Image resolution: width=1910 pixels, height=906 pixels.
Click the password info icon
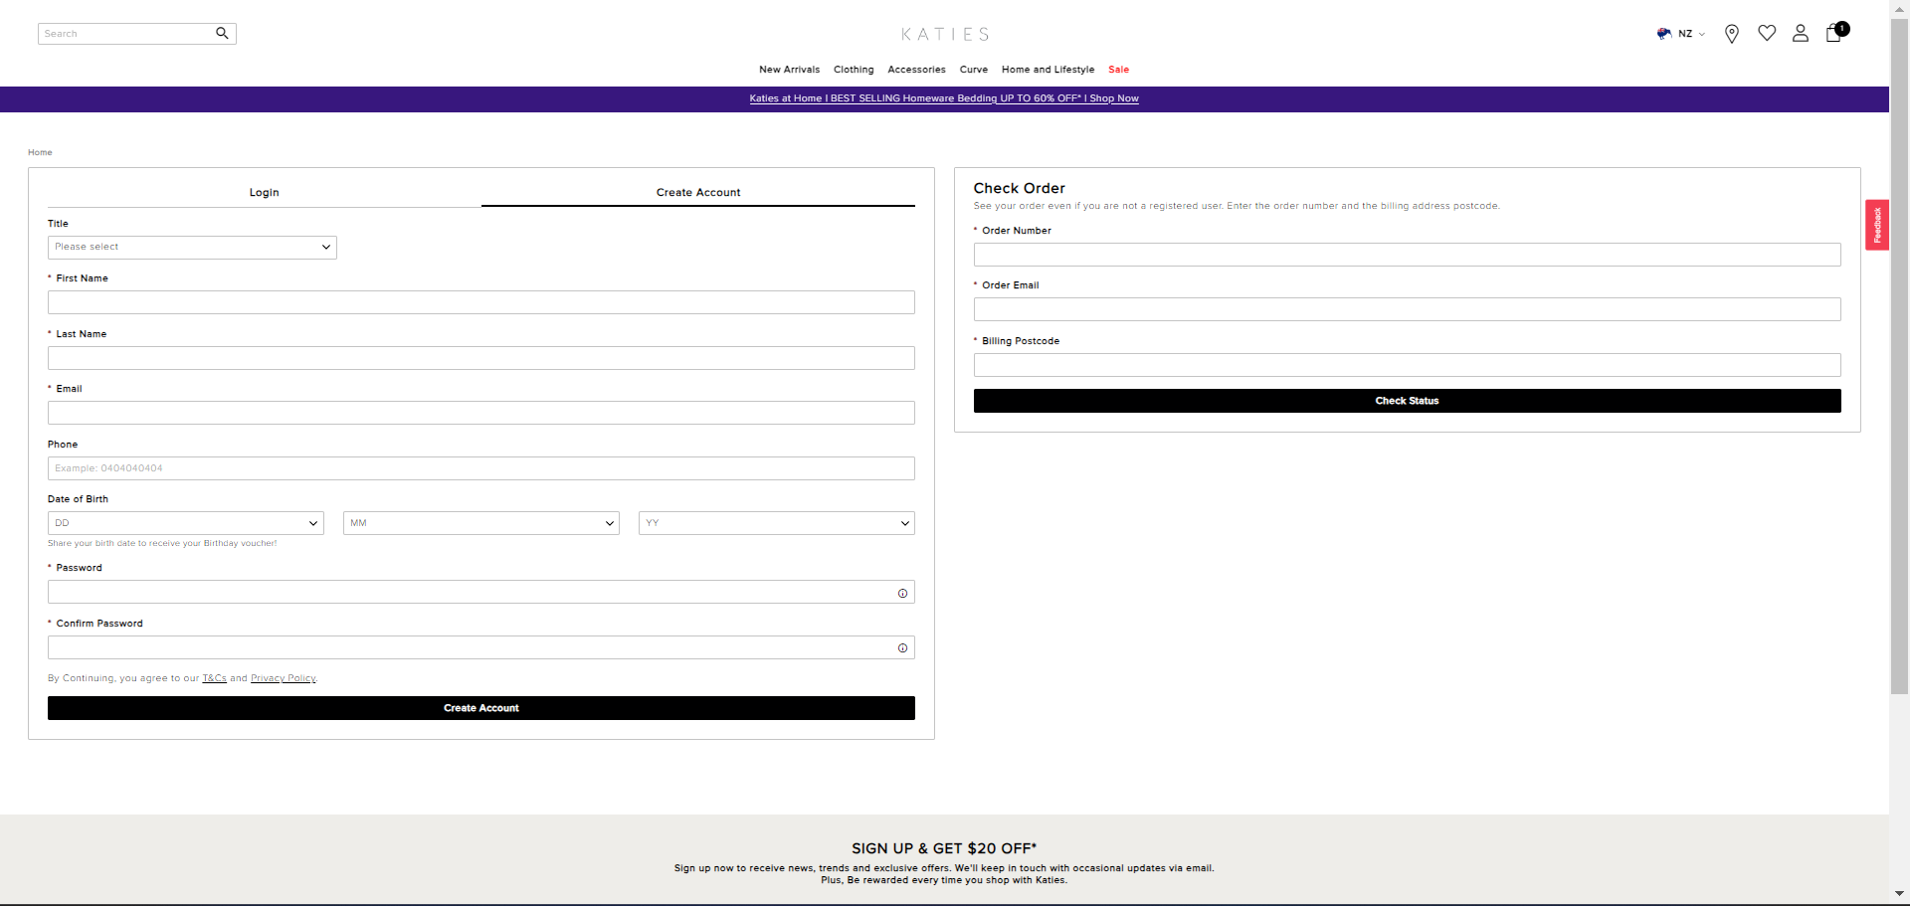click(902, 593)
